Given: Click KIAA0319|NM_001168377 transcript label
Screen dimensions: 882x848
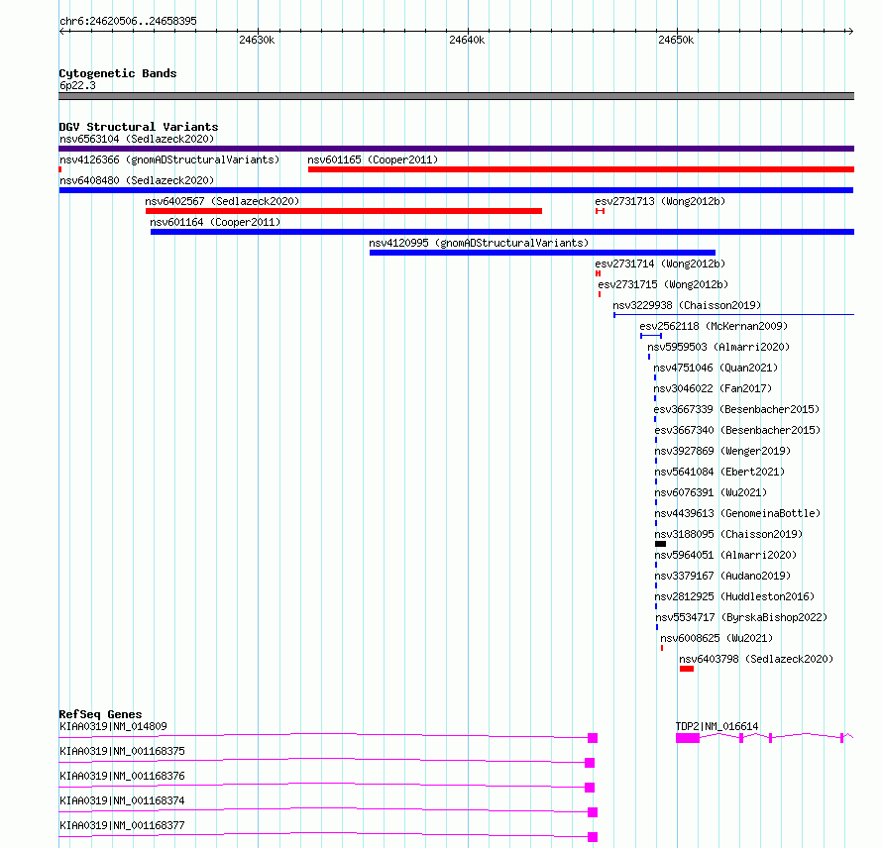Looking at the screenshot, I should pos(122,825).
